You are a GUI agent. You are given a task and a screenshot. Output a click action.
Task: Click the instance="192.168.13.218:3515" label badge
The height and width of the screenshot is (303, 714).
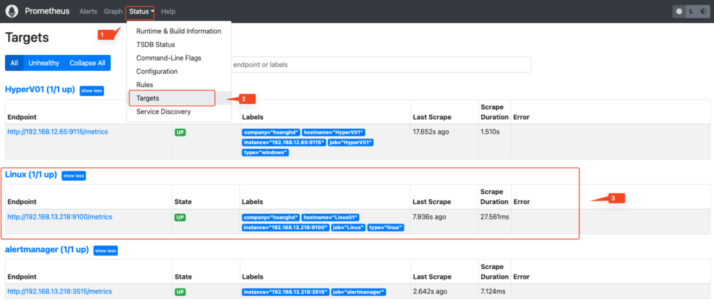[x=285, y=292]
